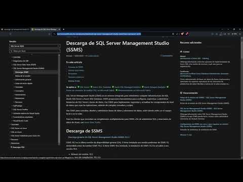Select Descarga SSMS in the sidebar tree
The image size is (243, 182).
pyautogui.click(x=22, y=72)
